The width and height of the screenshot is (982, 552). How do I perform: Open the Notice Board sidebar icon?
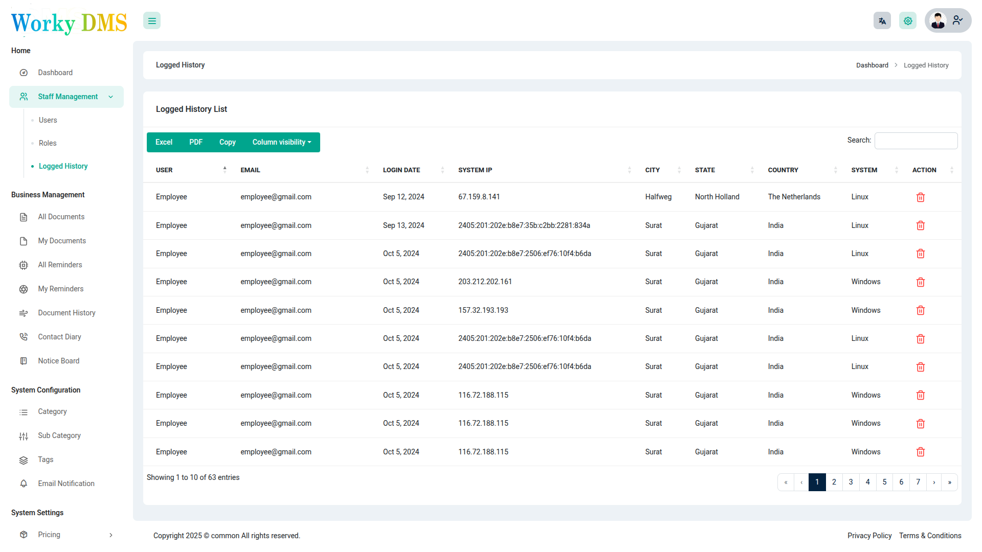(24, 361)
